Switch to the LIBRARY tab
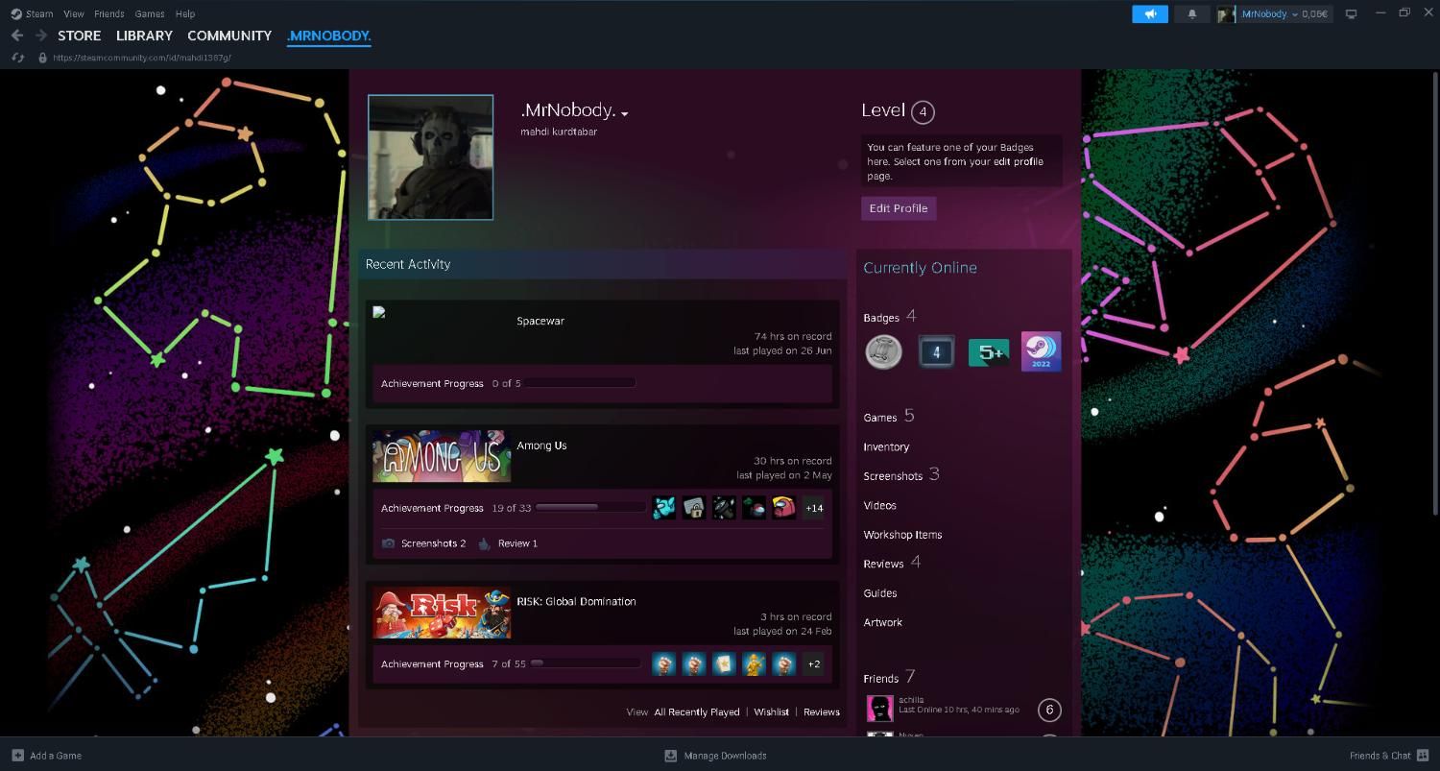The height and width of the screenshot is (771, 1440). (144, 36)
